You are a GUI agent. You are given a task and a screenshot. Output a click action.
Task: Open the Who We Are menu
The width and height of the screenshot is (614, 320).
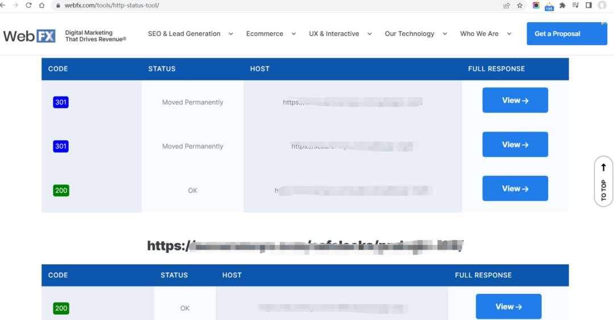486,34
